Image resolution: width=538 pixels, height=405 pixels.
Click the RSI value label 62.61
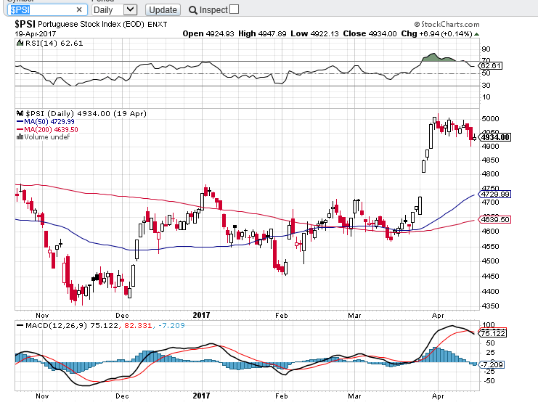pyautogui.click(x=492, y=65)
